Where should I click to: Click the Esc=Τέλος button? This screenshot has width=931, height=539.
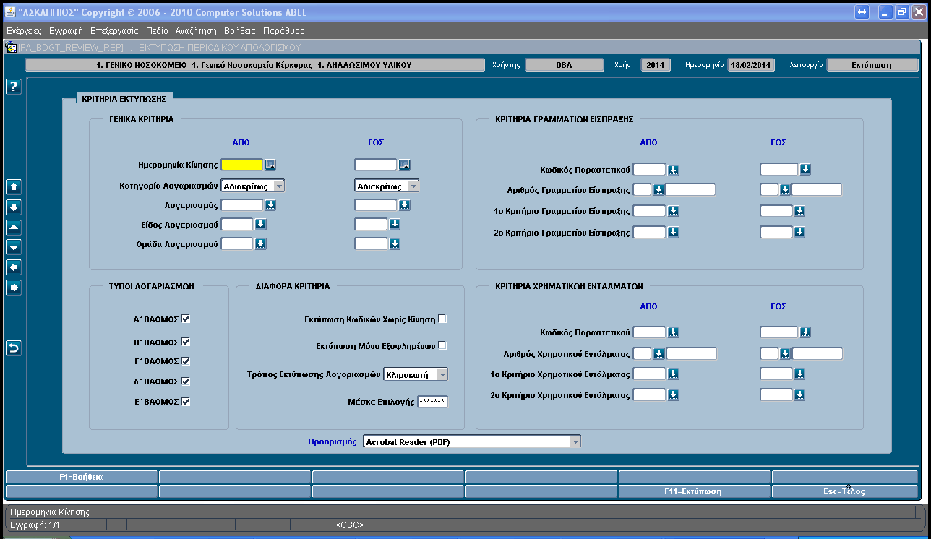pyautogui.click(x=845, y=491)
